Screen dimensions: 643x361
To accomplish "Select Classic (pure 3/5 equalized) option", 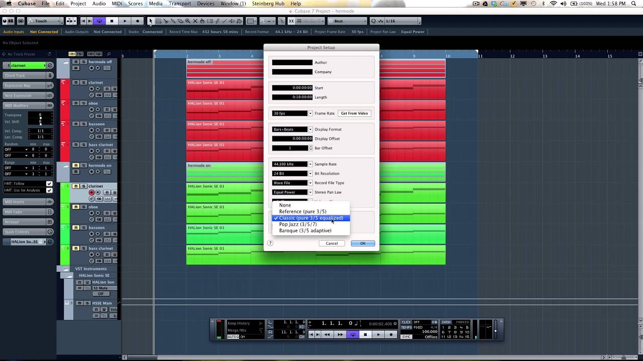I will click(x=310, y=218).
